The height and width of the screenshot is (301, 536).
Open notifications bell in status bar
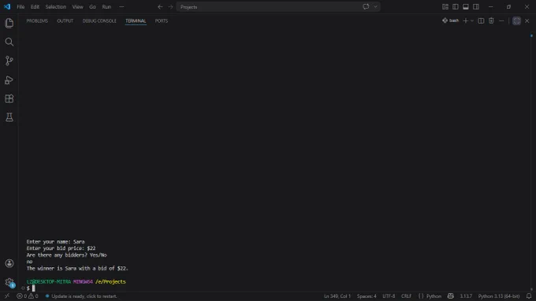coord(529,296)
